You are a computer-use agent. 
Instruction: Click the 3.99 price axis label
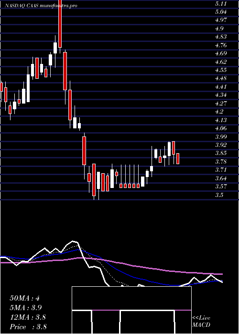(x=221, y=137)
